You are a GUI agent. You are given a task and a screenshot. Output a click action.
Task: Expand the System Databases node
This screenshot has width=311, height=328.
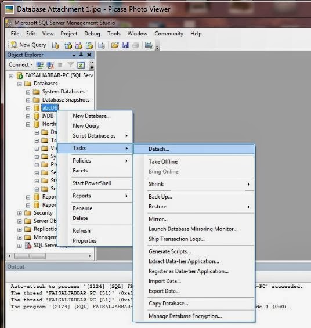click(28, 92)
